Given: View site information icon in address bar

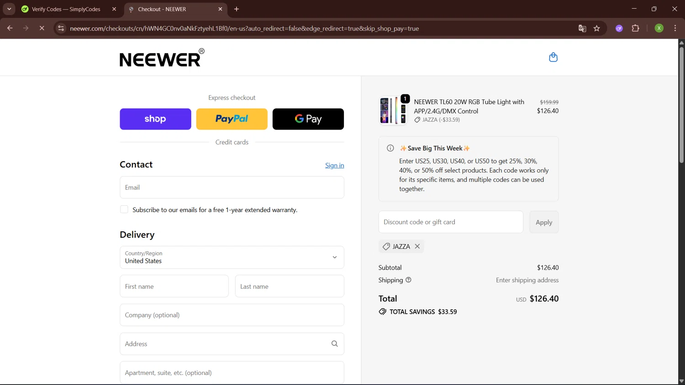Looking at the screenshot, I should coord(61,28).
